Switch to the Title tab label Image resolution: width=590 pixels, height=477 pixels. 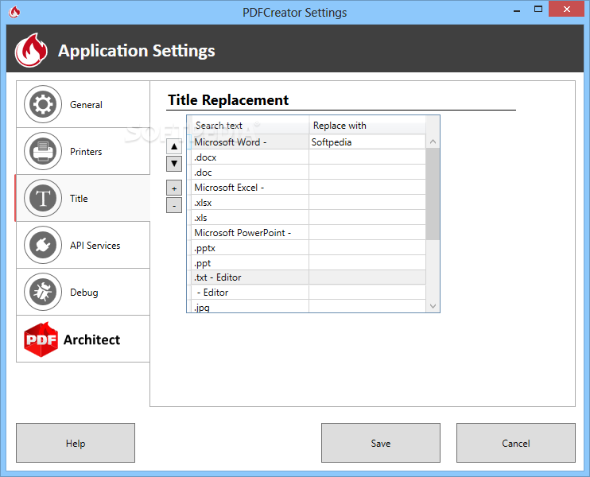point(79,198)
